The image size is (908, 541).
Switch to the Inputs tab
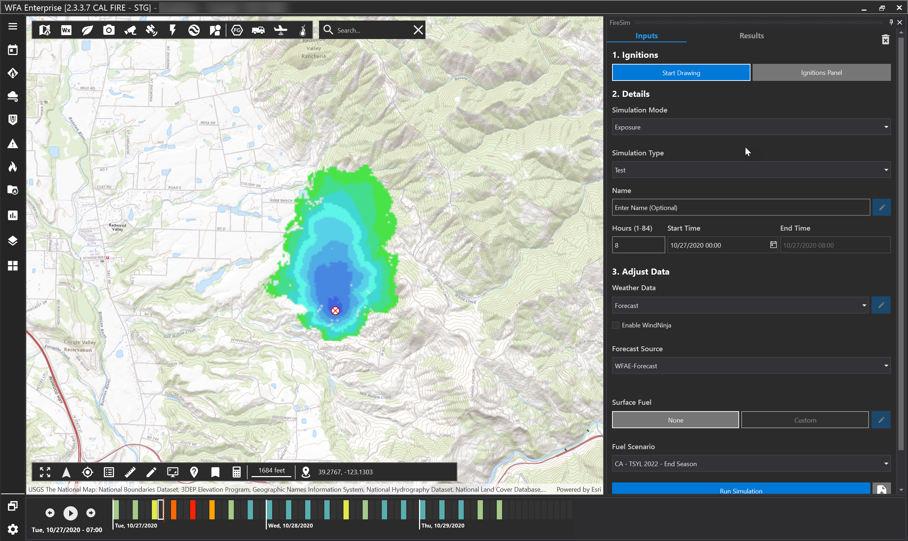646,36
